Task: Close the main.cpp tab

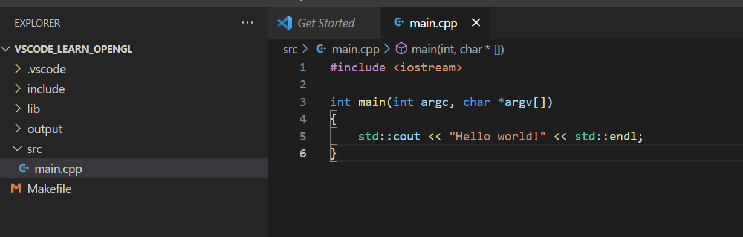Action: (476, 23)
